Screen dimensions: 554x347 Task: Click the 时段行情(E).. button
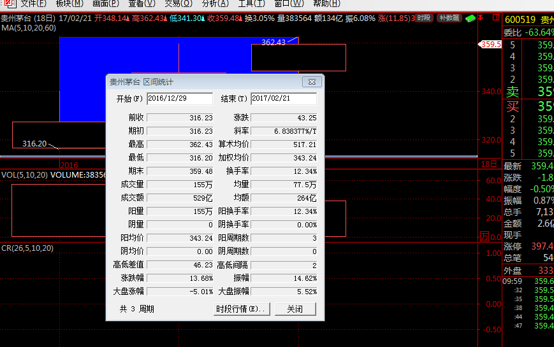[242, 309]
